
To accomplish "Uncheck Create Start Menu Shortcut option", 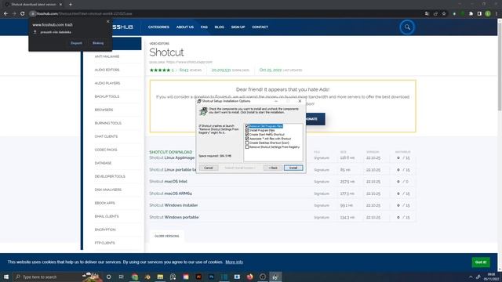I will coord(247,134).
